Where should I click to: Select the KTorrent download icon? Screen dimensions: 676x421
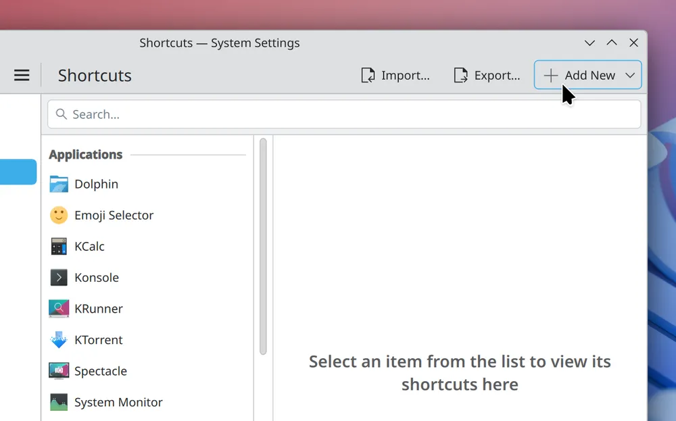(x=59, y=339)
